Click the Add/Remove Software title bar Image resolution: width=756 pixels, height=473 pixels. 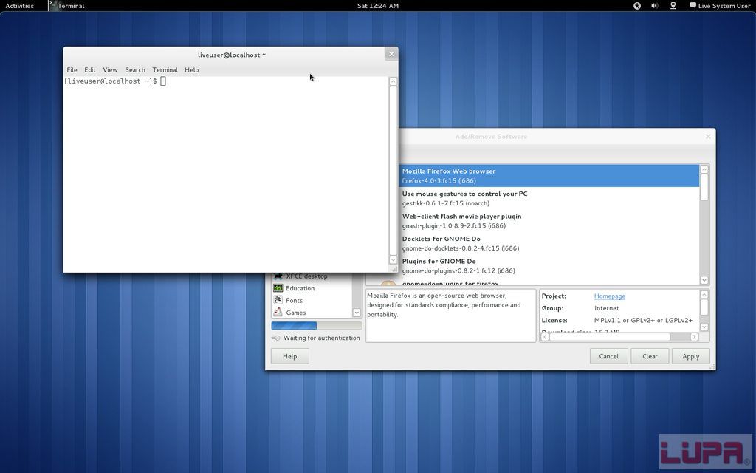pos(491,137)
